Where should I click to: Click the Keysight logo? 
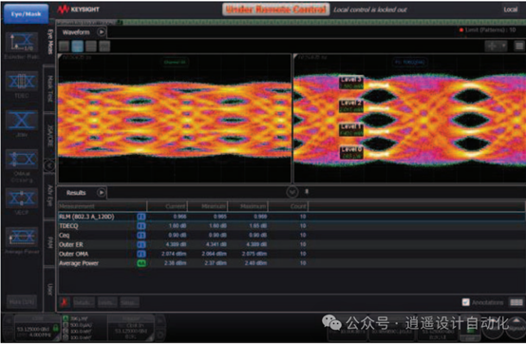[x=78, y=10]
